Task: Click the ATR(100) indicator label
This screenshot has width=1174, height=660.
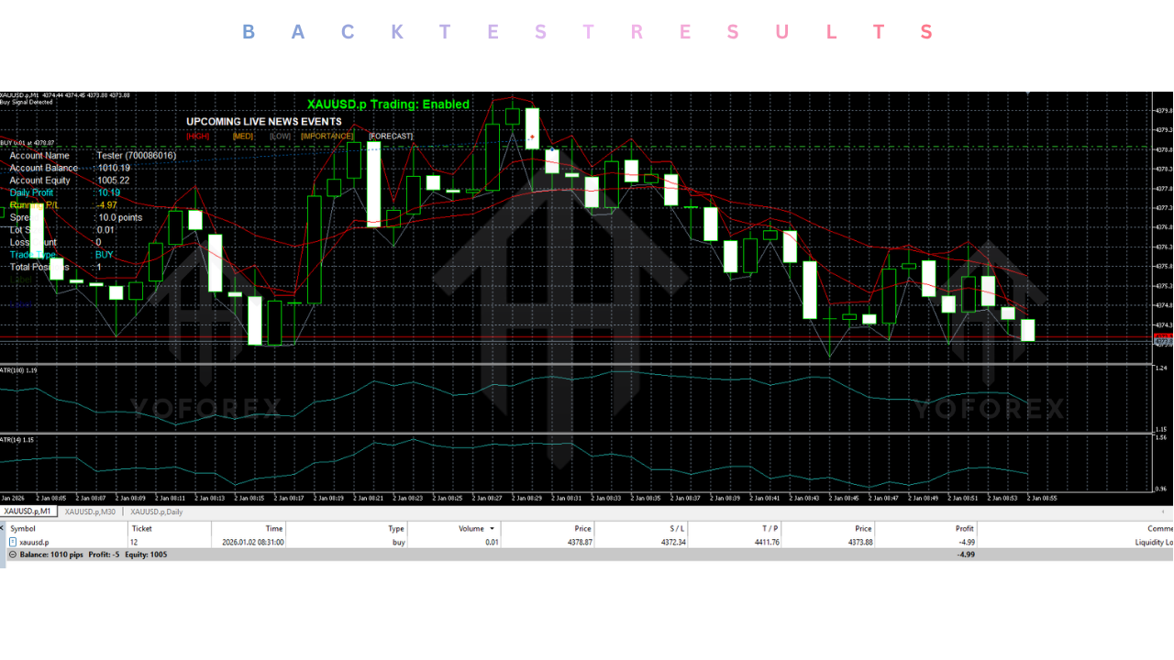Action: [x=18, y=370]
